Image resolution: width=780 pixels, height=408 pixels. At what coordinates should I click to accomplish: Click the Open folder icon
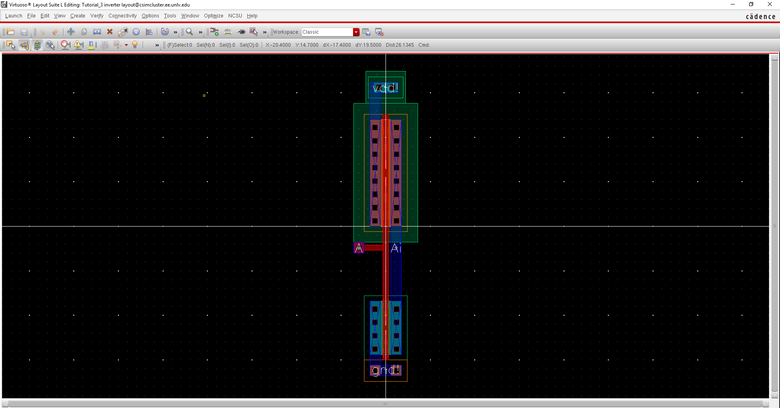point(11,32)
